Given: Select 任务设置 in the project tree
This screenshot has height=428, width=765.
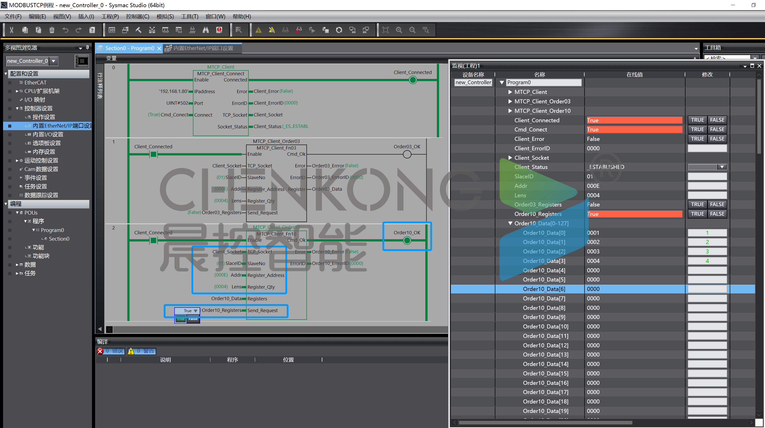Looking at the screenshot, I should click(36, 187).
